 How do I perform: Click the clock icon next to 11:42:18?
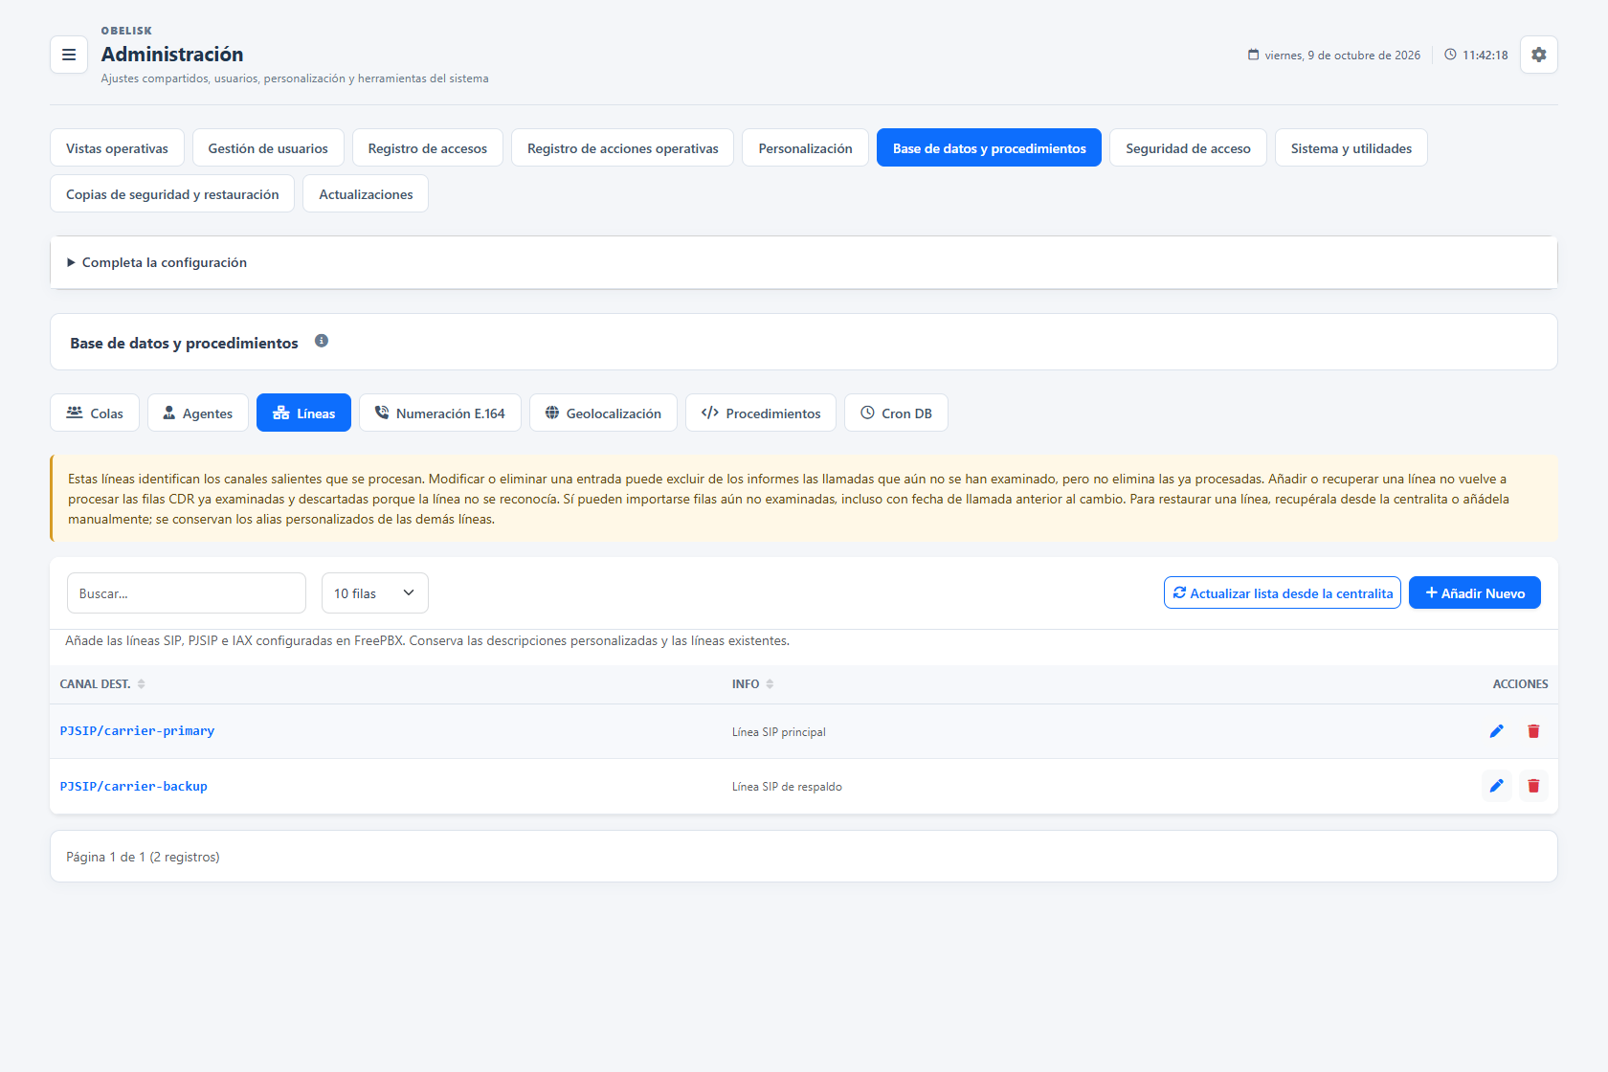(1450, 55)
